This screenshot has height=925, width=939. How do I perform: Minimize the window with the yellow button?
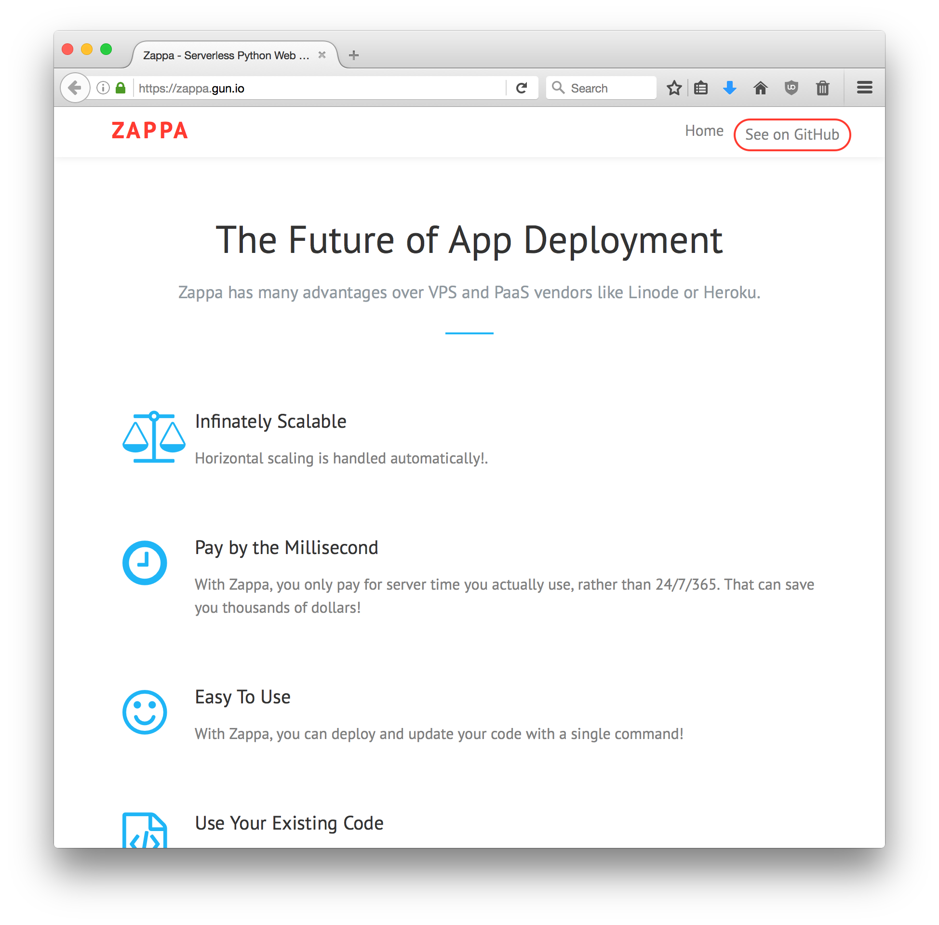tap(86, 49)
